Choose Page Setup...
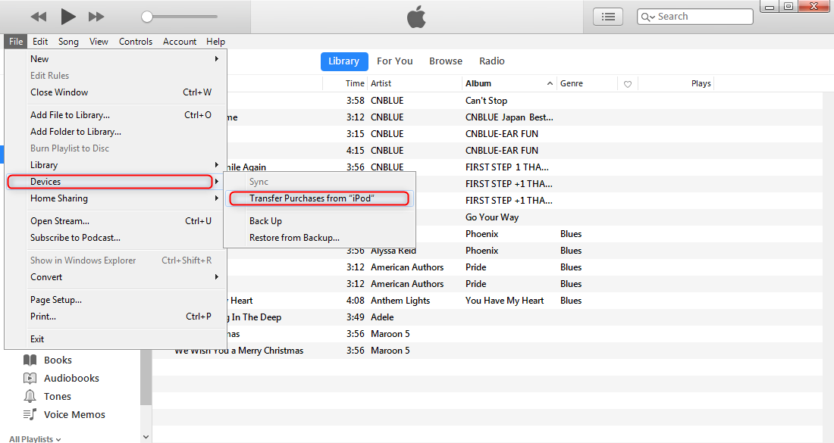Viewport: 834px width, 443px height. click(x=116, y=300)
